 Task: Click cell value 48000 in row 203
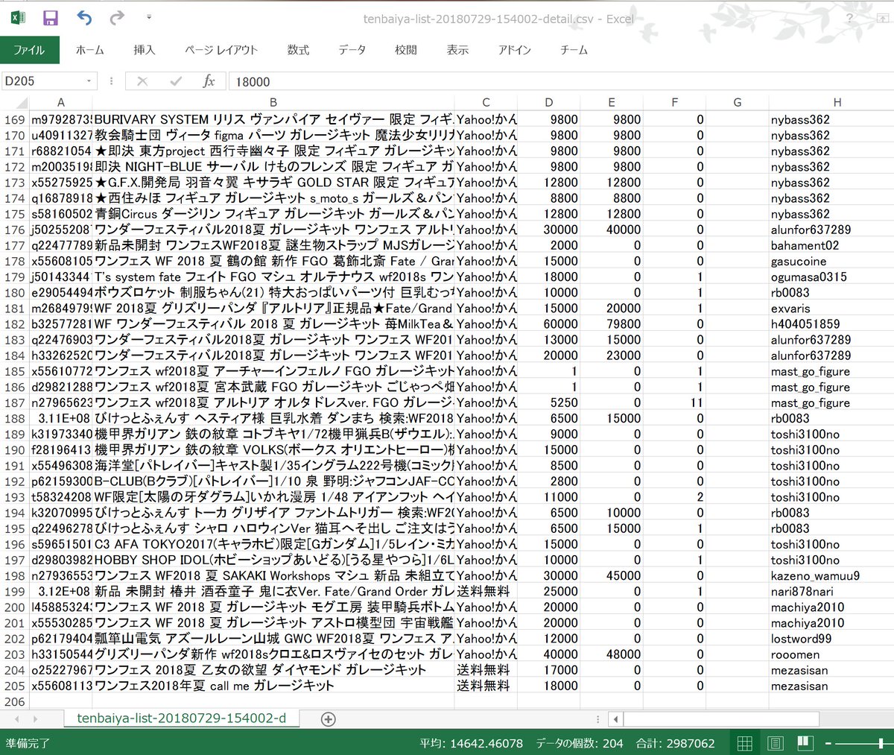pyautogui.click(x=611, y=654)
